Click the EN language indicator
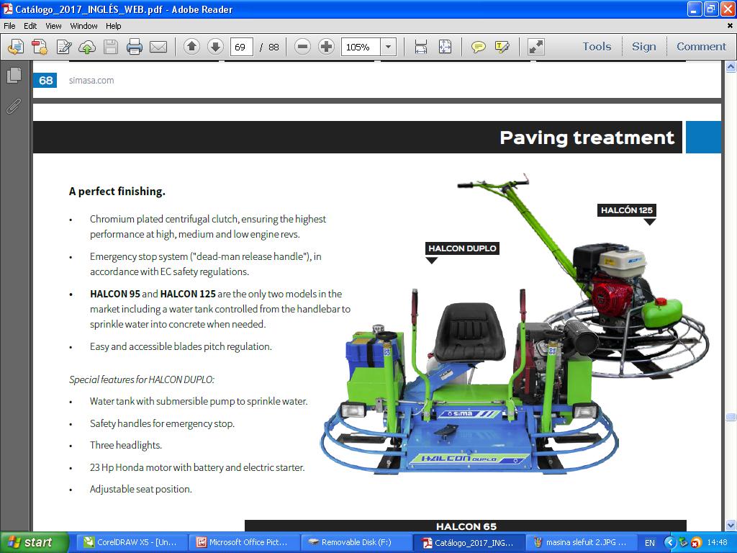737x553 pixels. point(650,543)
